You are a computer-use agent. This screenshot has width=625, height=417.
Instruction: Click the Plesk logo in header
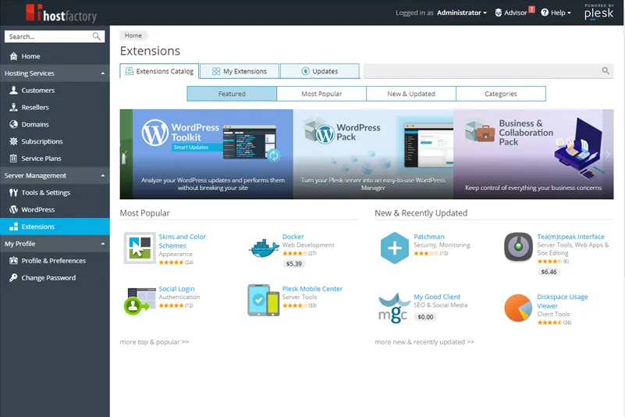point(599,12)
